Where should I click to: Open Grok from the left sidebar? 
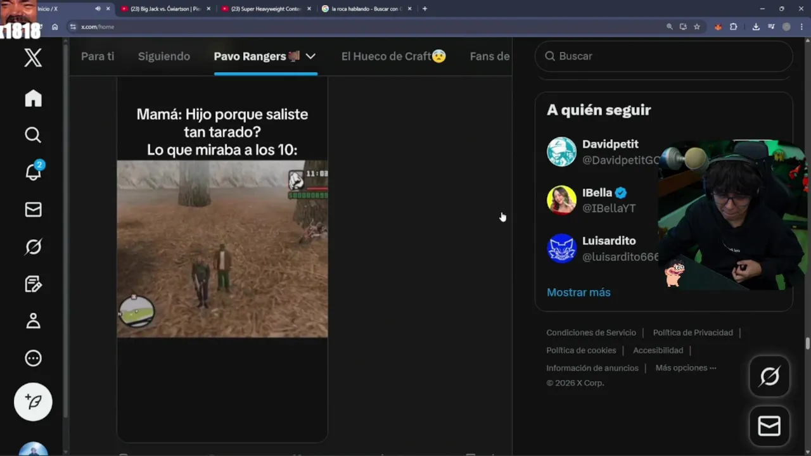(33, 246)
